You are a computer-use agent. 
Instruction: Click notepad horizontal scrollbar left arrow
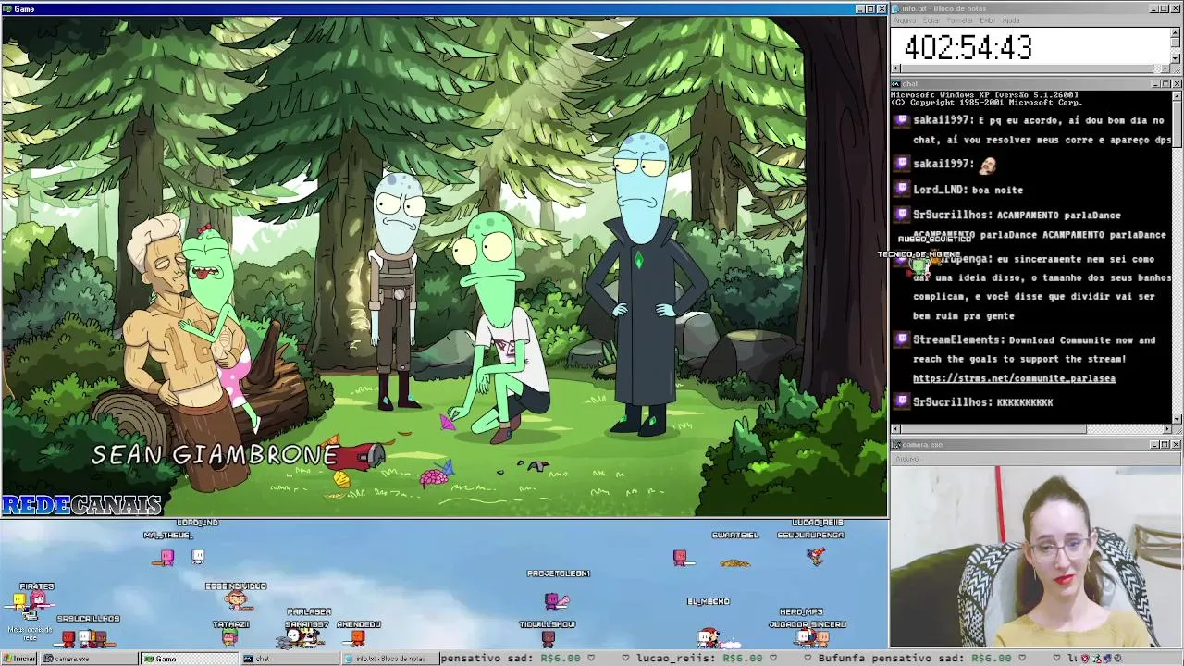[x=895, y=68]
